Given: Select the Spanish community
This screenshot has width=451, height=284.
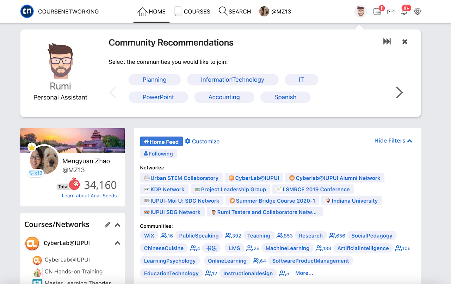Looking at the screenshot, I should tap(285, 97).
